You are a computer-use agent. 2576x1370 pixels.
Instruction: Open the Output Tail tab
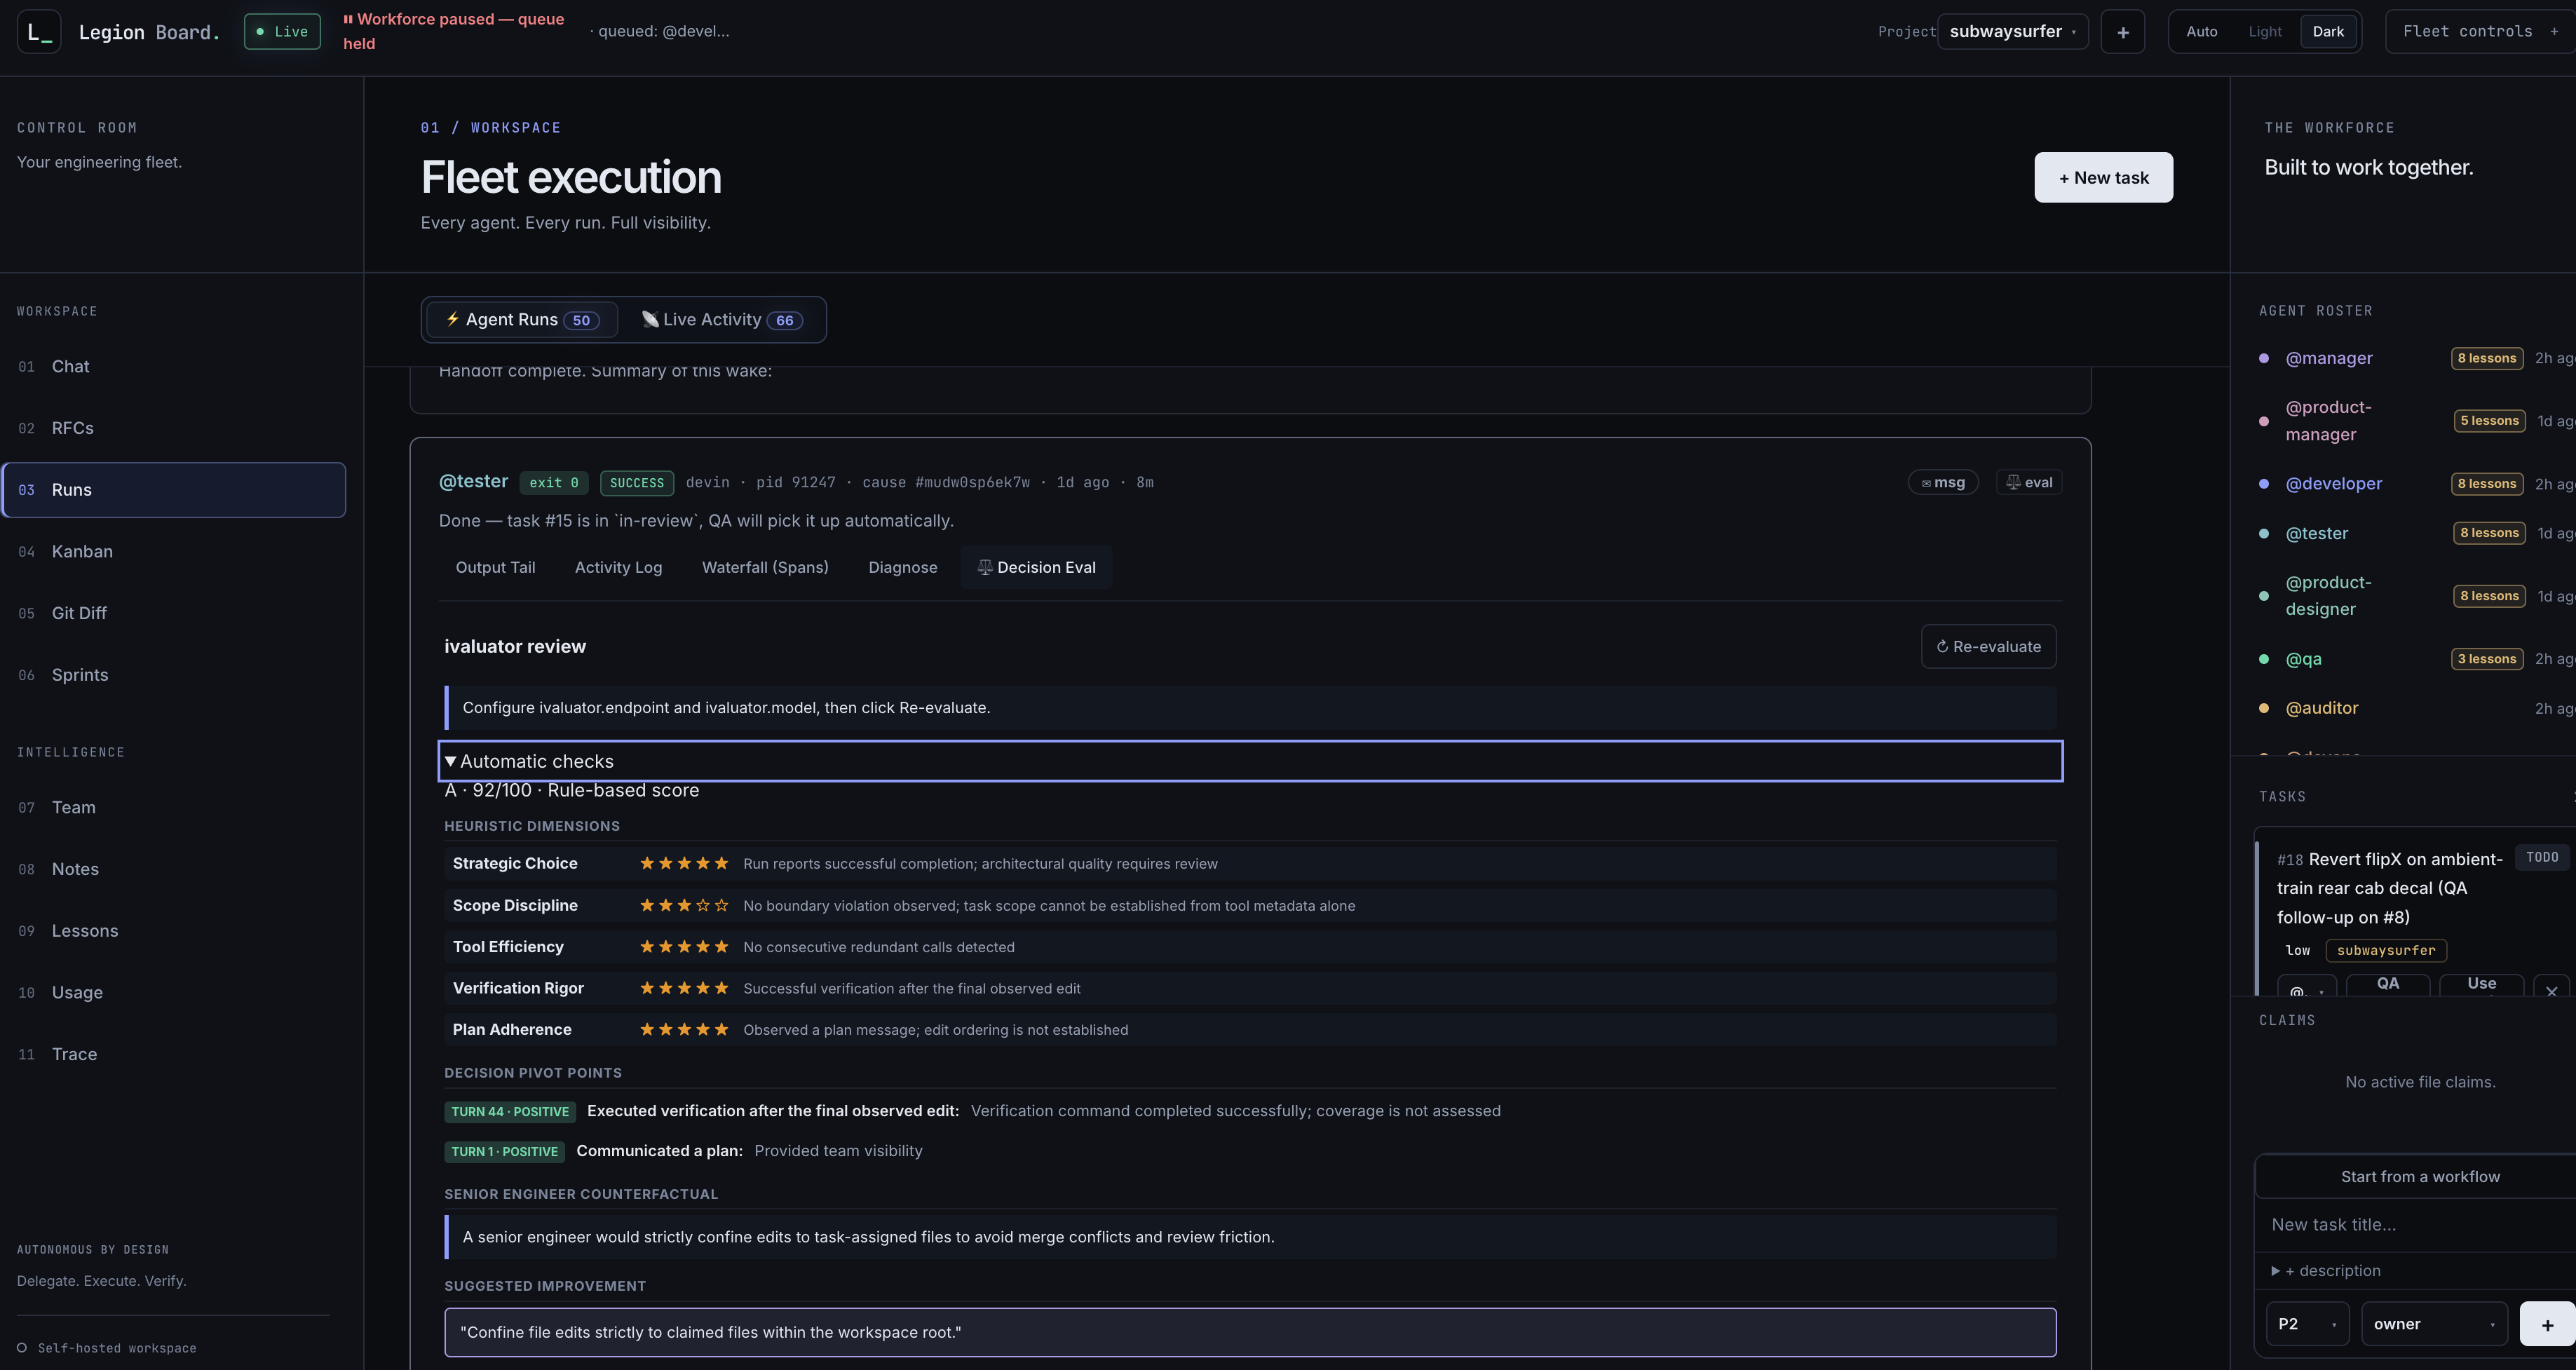pos(495,567)
